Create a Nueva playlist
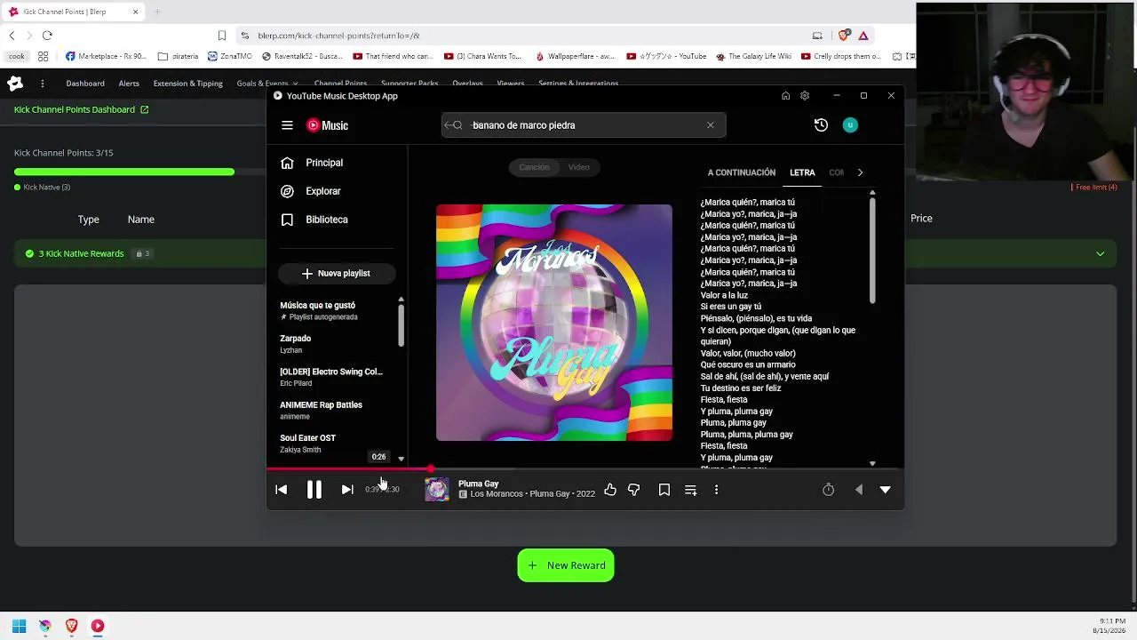1137x640 pixels. coord(336,273)
